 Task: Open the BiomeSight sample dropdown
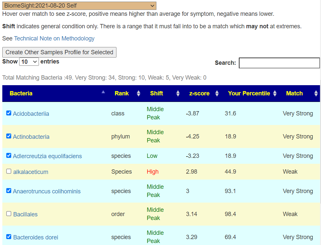(x=79, y=6)
